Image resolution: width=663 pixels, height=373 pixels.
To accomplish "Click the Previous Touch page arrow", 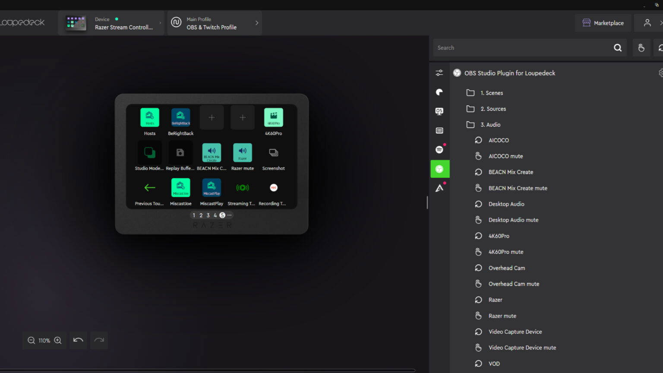I will 149,188.
